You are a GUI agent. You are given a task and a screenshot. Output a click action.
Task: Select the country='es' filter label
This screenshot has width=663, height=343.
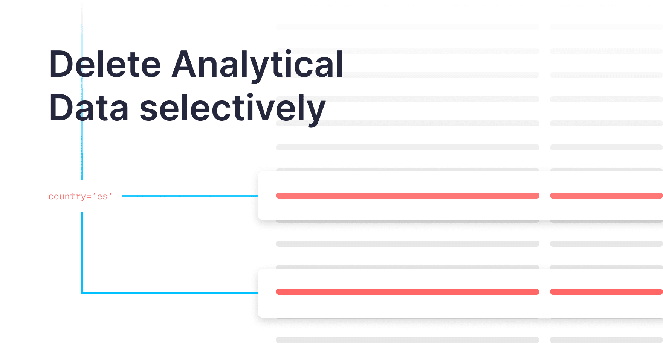point(80,196)
